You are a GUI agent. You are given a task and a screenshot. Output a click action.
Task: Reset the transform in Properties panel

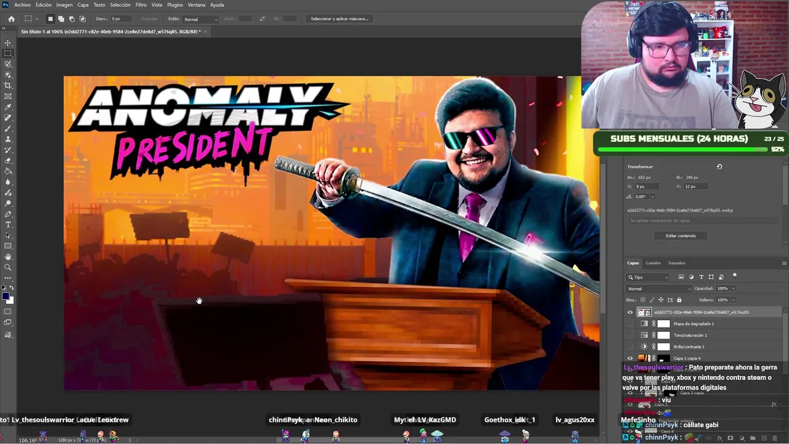tap(719, 166)
